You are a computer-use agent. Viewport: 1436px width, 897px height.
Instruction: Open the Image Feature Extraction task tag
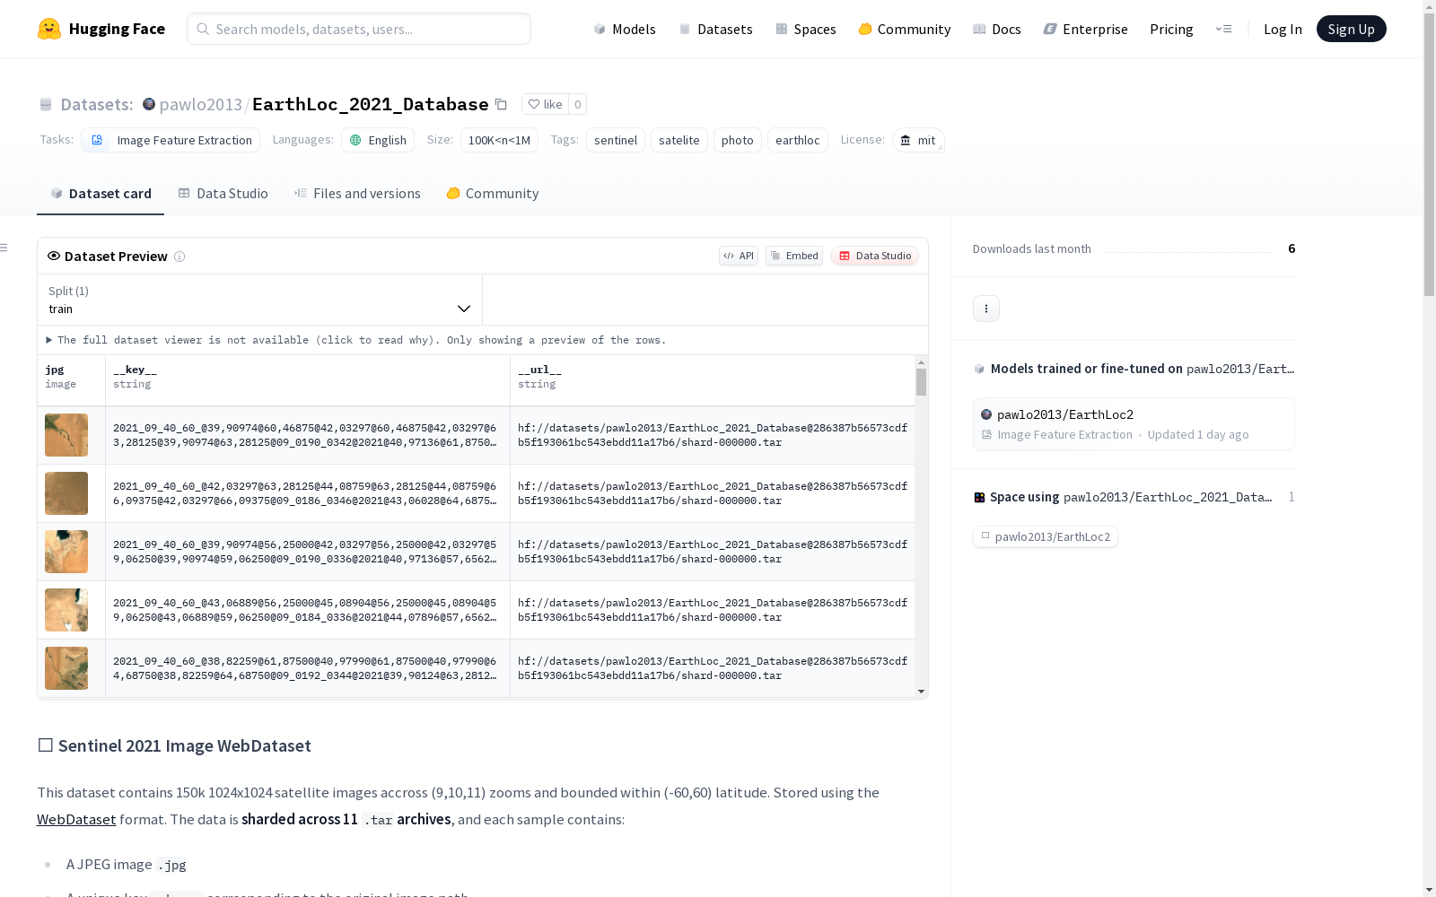click(x=171, y=140)
